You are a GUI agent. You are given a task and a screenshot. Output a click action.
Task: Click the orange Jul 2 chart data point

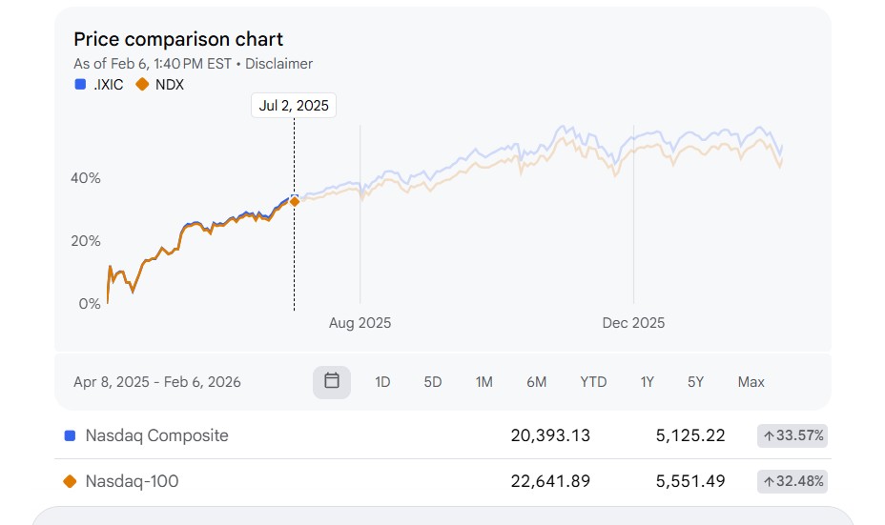[295, 201]
